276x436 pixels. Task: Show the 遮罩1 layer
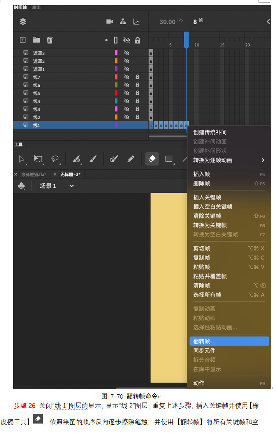[x=127, y=69]
